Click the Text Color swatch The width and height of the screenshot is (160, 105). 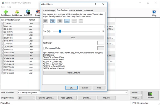pyautogui.click(x=101, y=43)
